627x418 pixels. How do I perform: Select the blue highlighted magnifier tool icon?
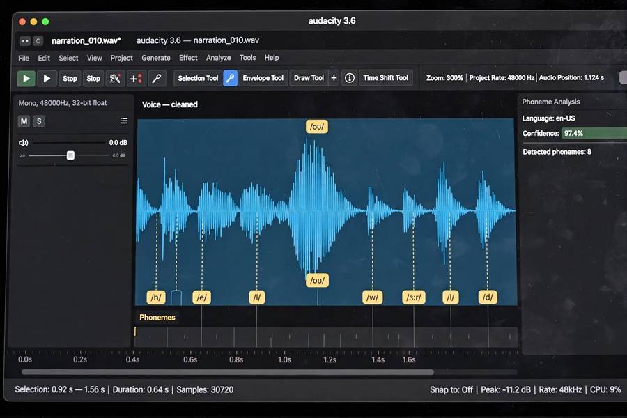[231, 78]
